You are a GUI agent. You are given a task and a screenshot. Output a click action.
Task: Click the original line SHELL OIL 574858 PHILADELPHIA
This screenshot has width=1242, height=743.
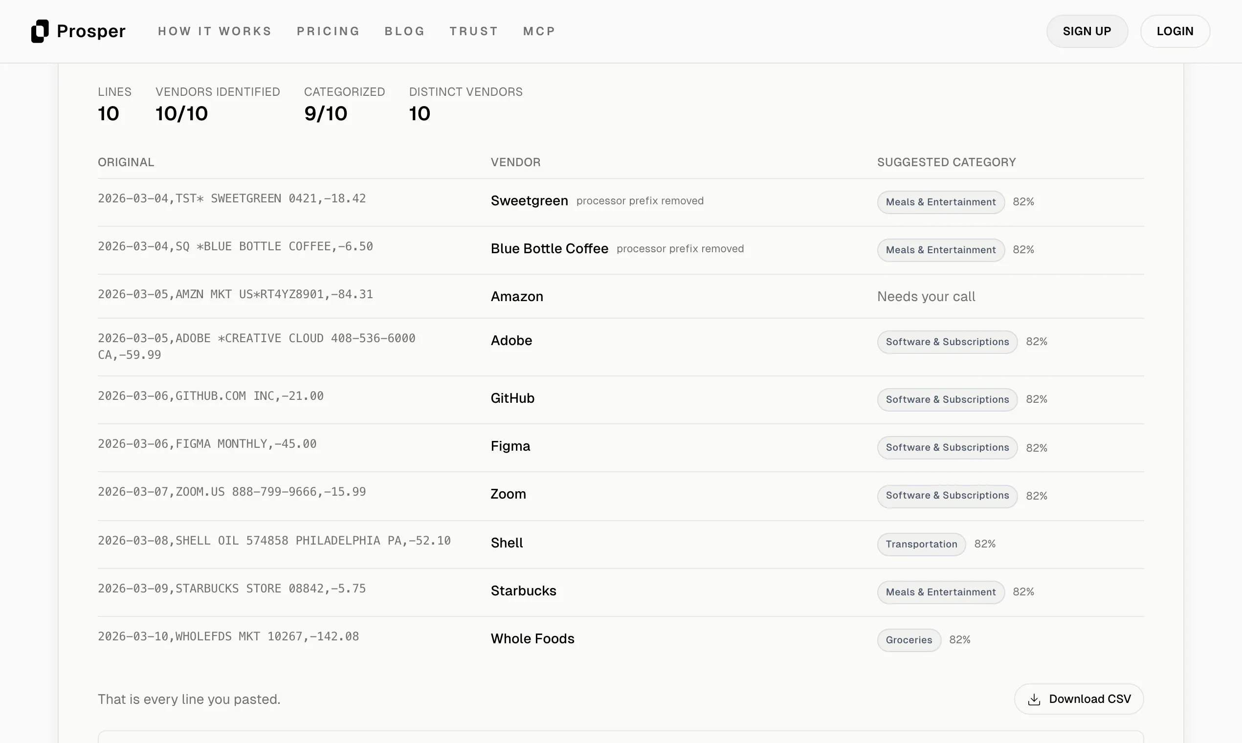pos(274,541)
